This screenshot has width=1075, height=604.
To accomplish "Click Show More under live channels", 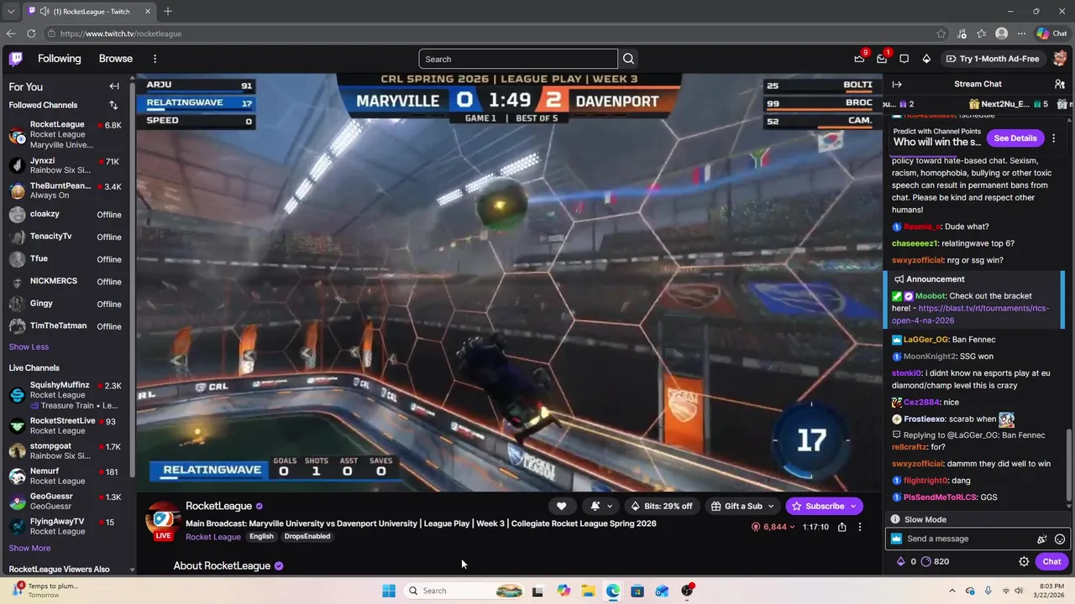I will [x=29, y=548].
